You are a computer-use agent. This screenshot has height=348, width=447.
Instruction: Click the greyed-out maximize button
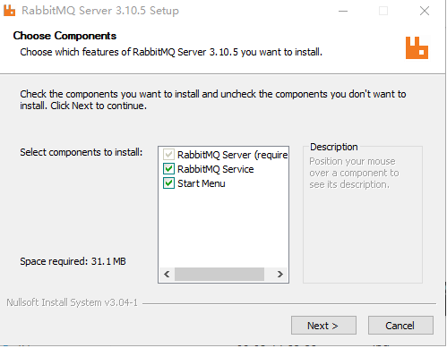[x=383, y=11]
